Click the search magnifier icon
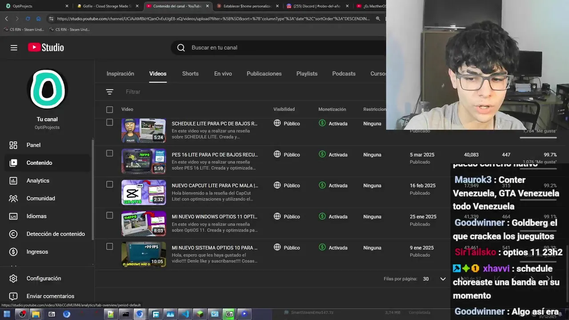 [x=181, y=48]
